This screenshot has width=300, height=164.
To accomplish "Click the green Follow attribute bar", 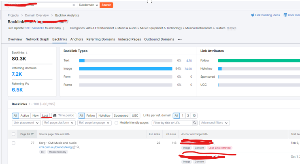I will [259, 61].
